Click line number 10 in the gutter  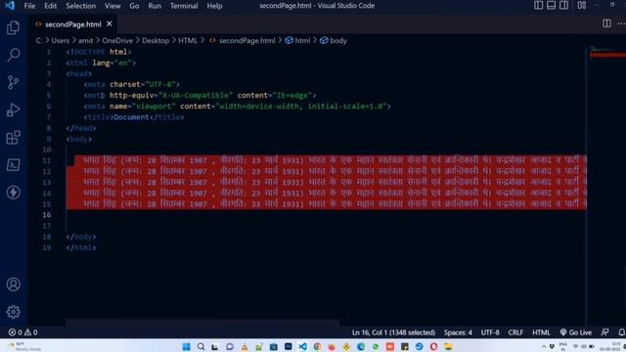pyautogui.click(x=47, y=150)
